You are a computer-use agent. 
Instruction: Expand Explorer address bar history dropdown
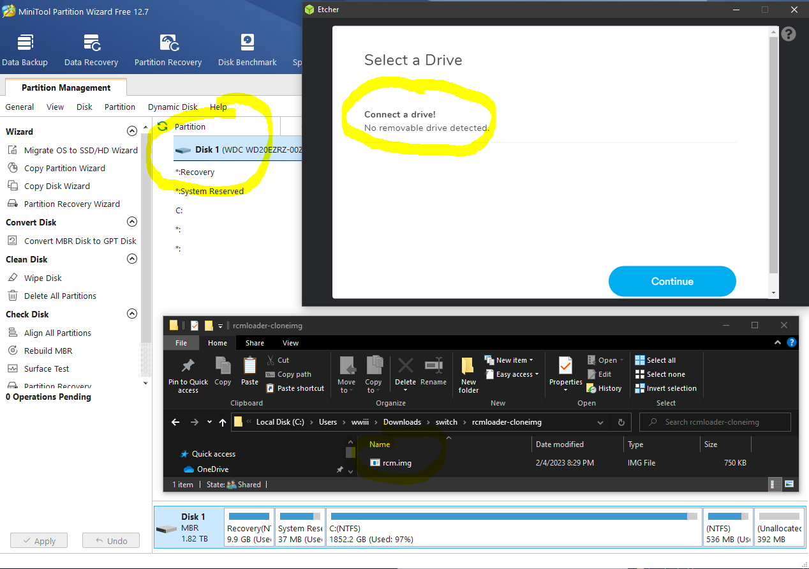click(600, 422)
